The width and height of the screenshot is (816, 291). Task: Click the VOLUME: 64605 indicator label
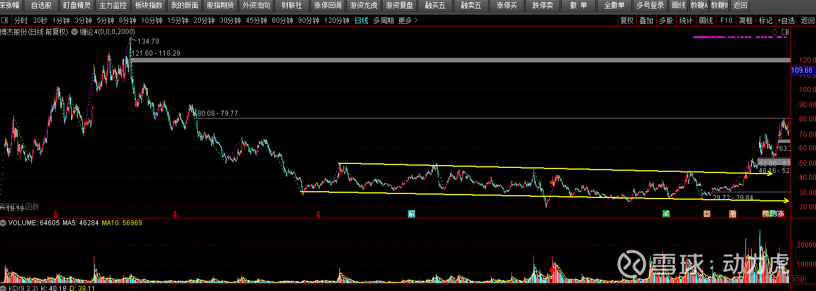pos(34,223)
